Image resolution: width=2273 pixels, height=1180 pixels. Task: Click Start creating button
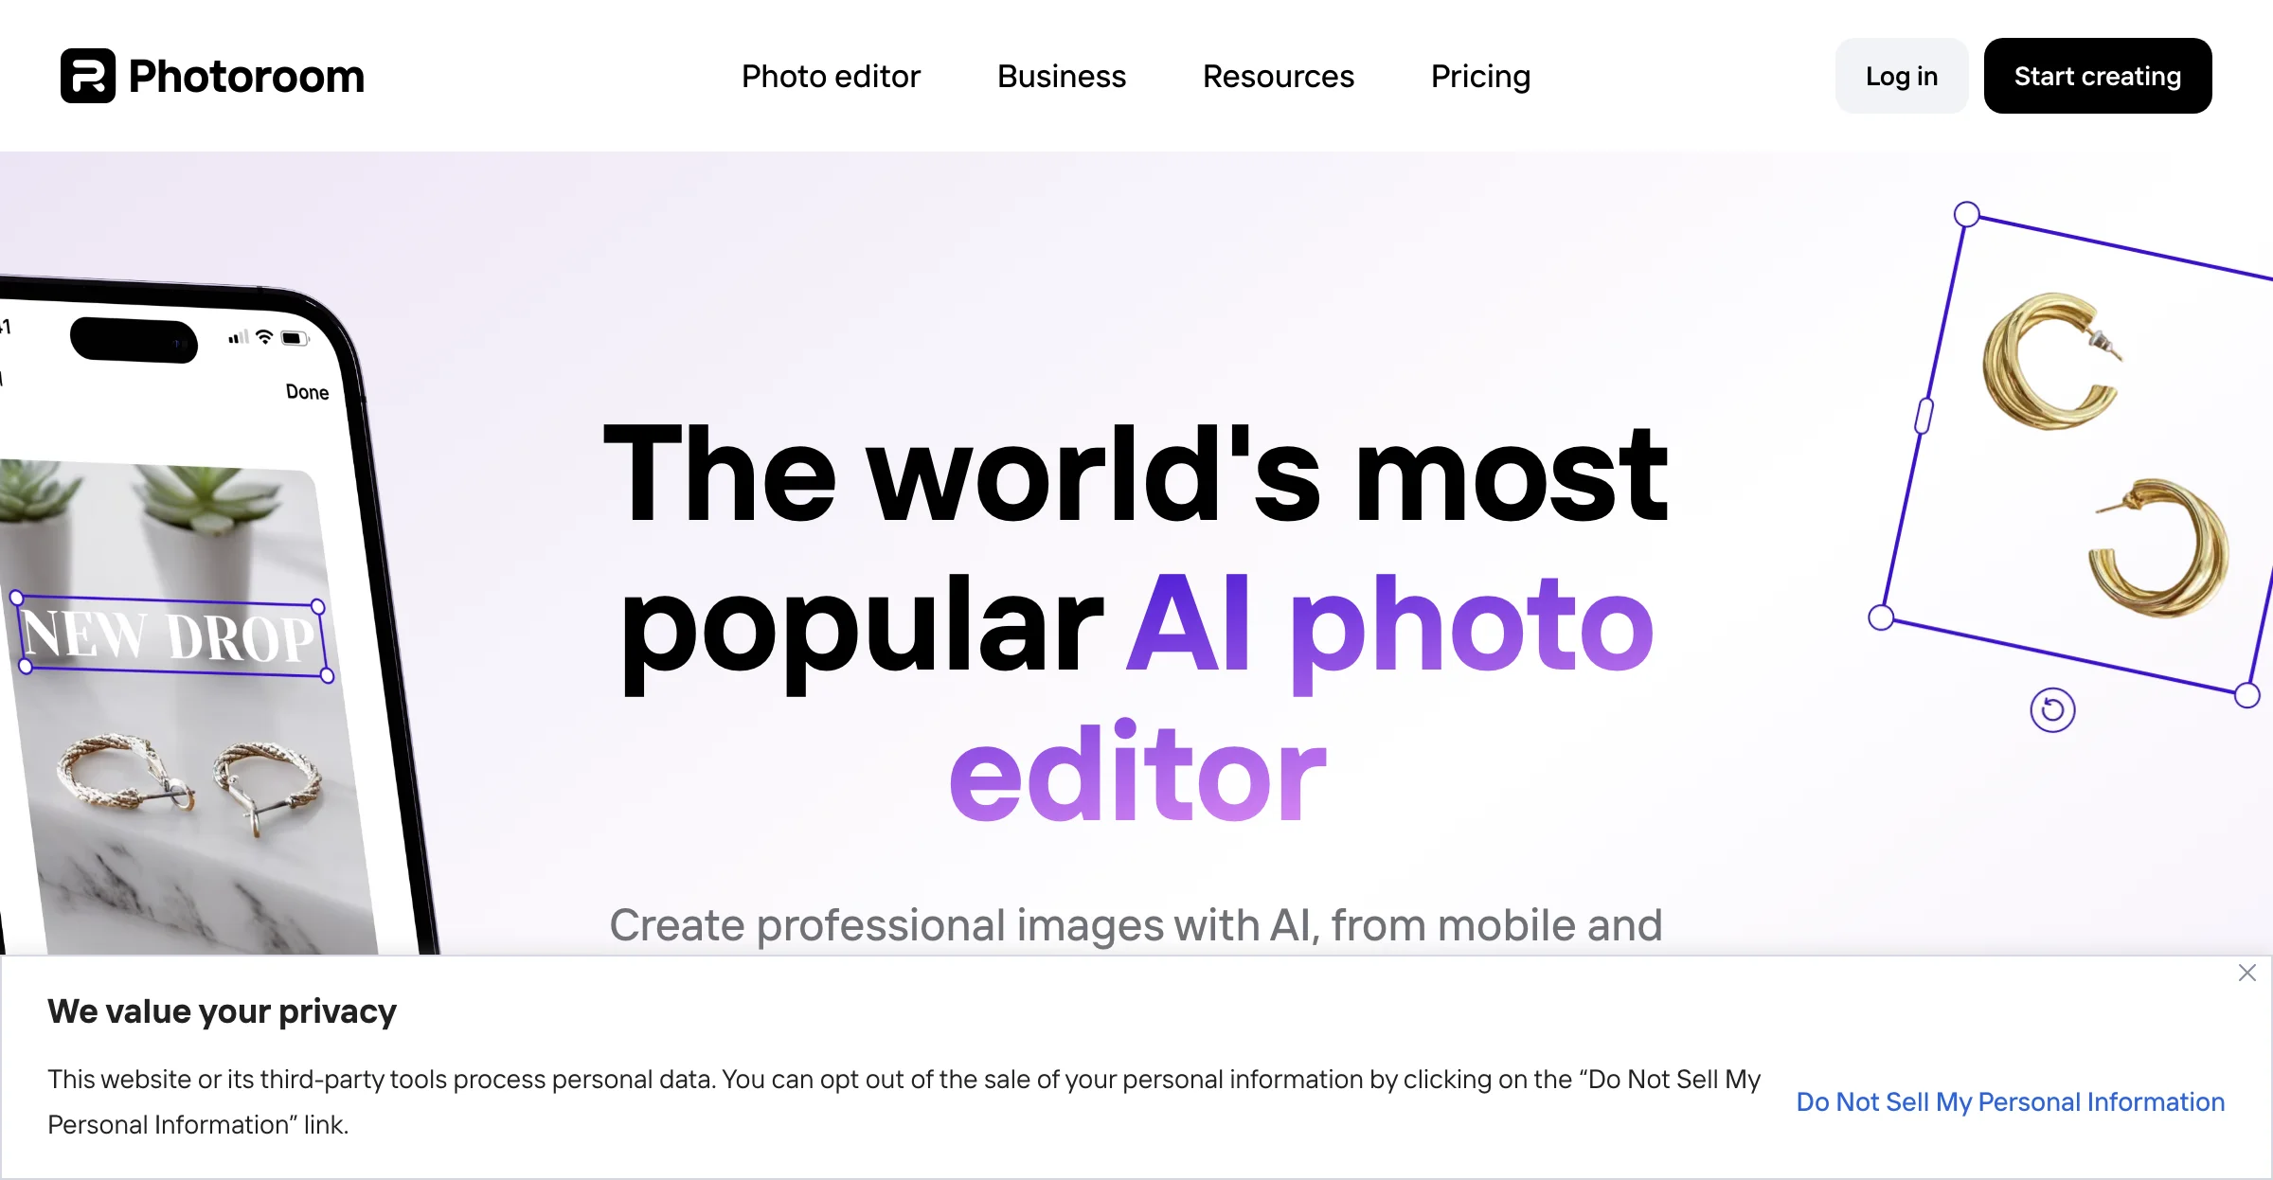(2097, 75)
